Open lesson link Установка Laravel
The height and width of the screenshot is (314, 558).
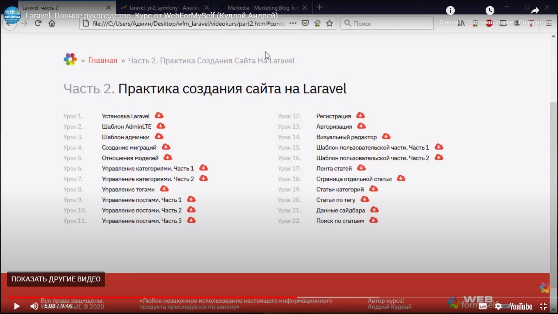(126, 116)
